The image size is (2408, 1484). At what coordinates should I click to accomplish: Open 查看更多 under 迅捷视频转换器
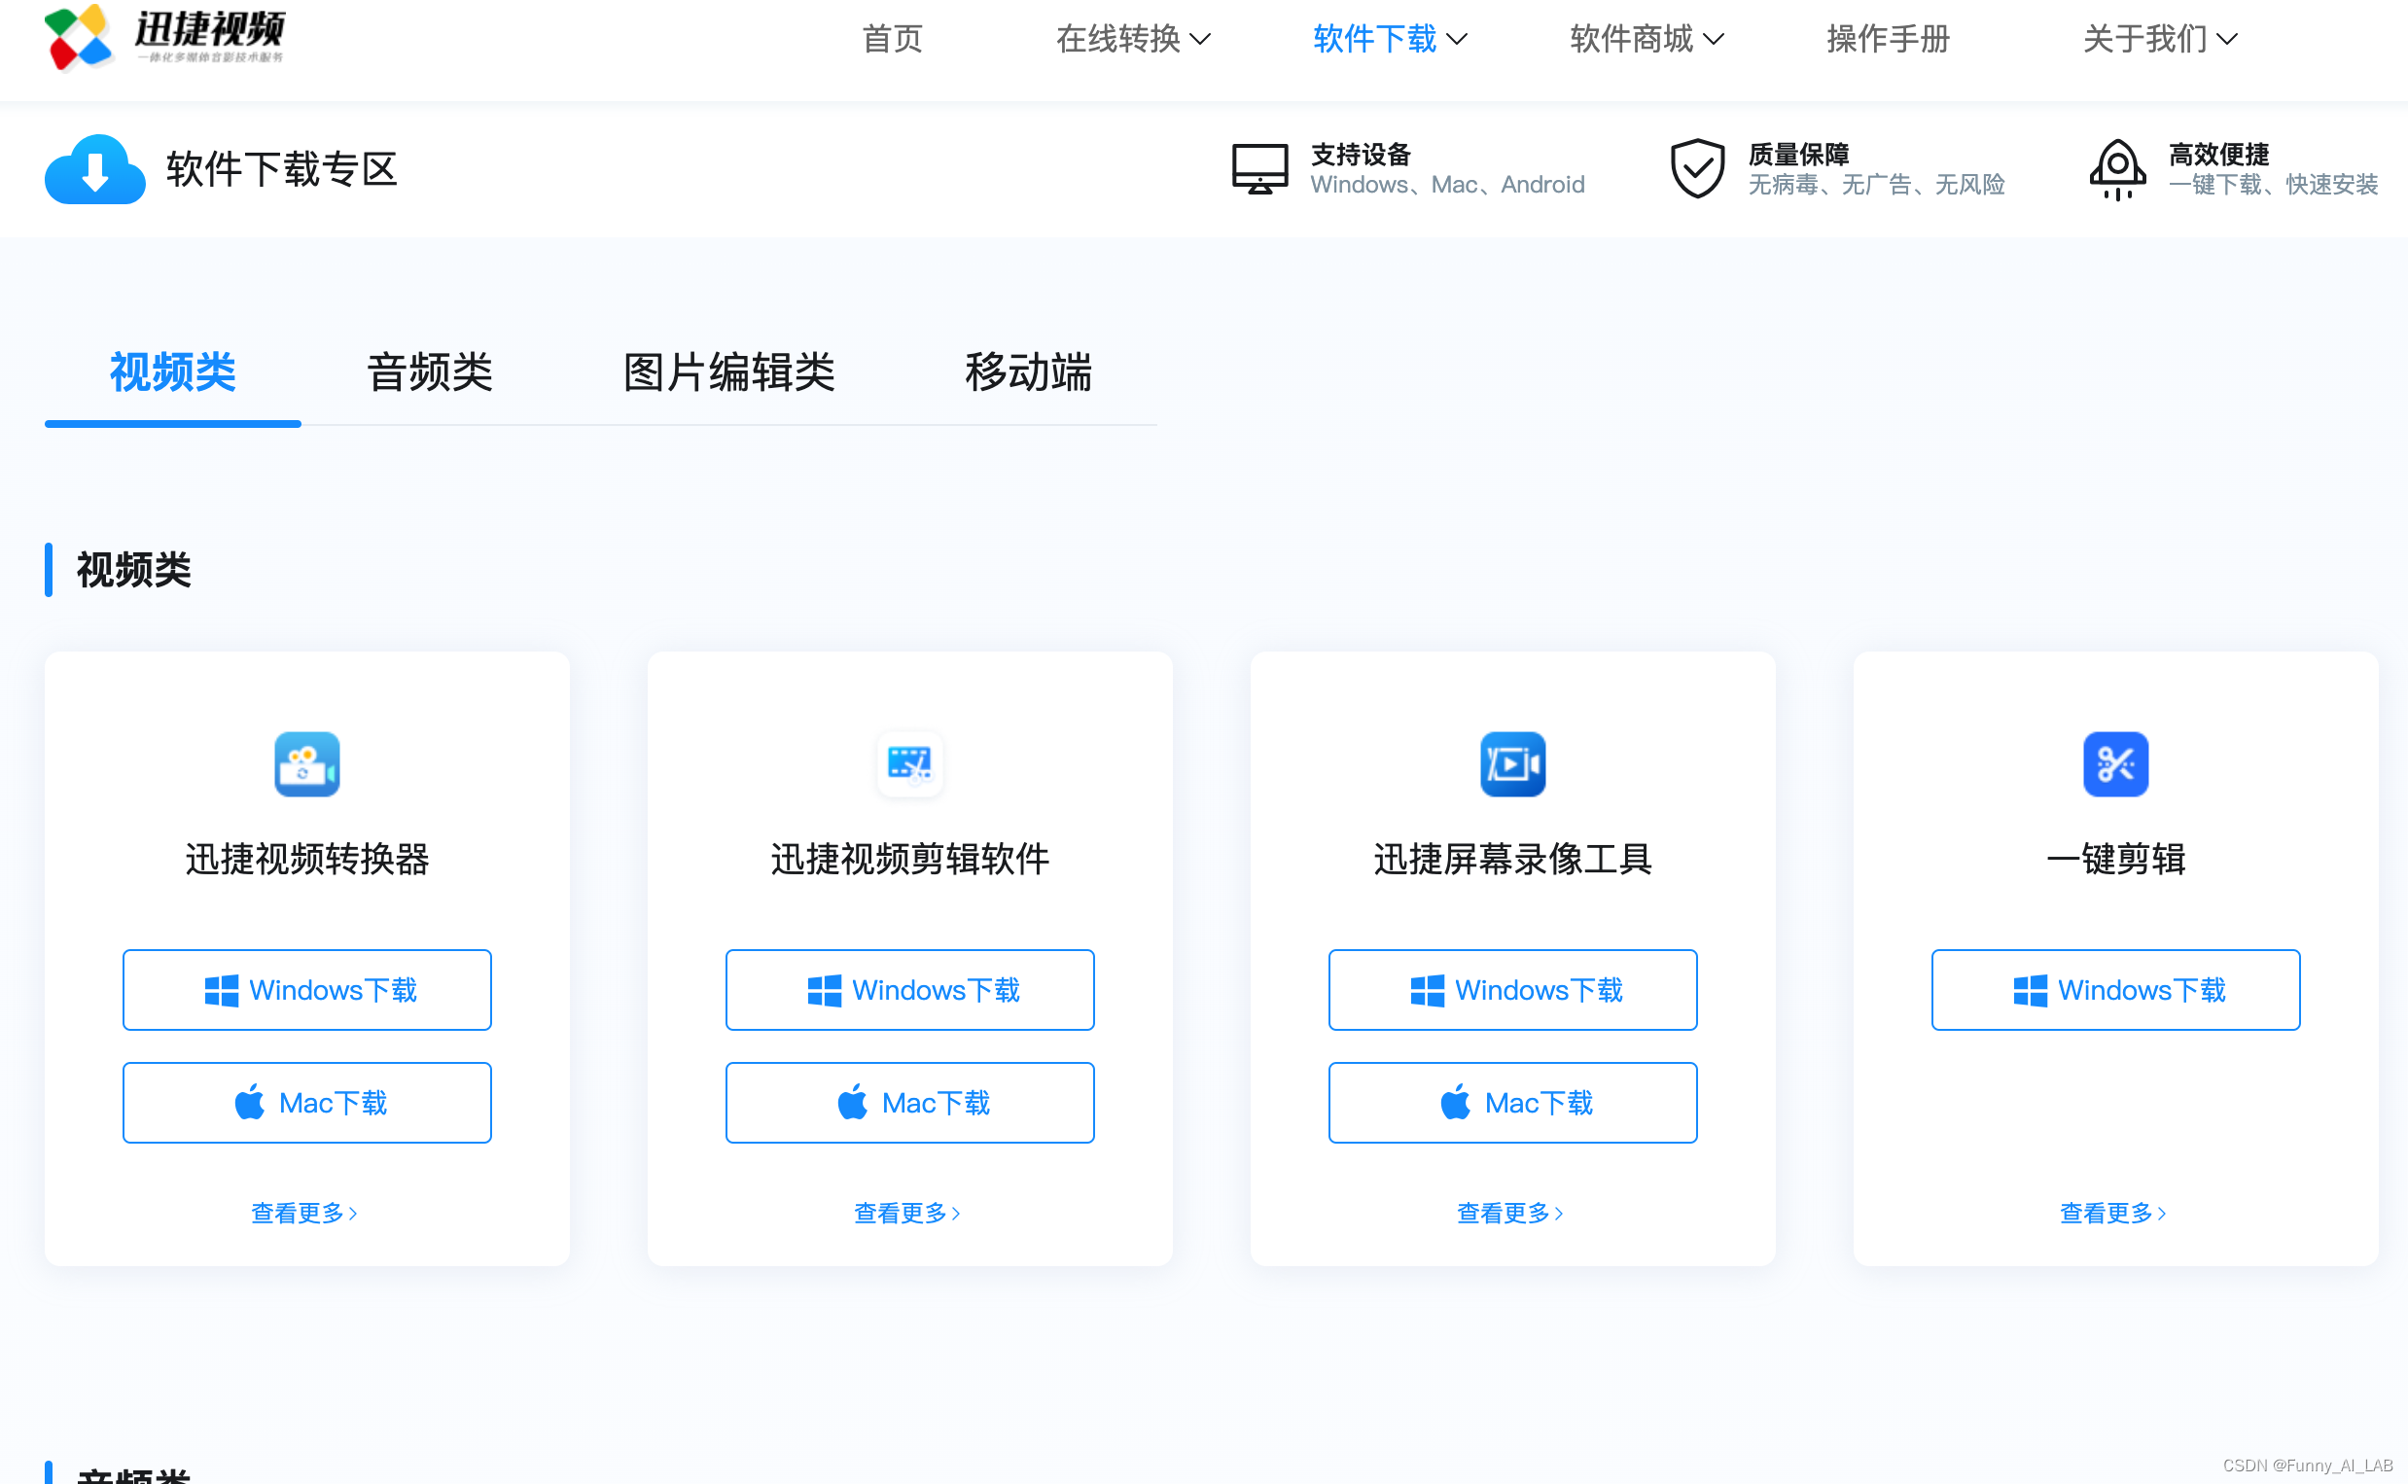click(x=304, y=1213)
